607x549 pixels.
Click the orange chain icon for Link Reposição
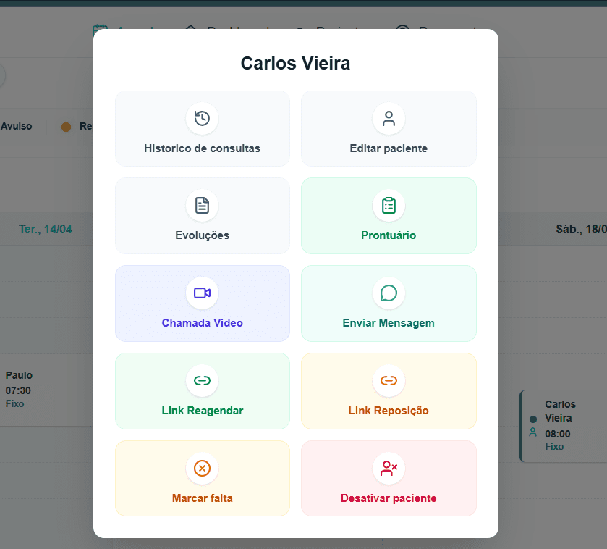(389, 380)
